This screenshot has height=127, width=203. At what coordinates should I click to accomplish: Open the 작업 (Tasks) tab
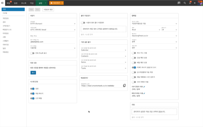click(32, 3)
